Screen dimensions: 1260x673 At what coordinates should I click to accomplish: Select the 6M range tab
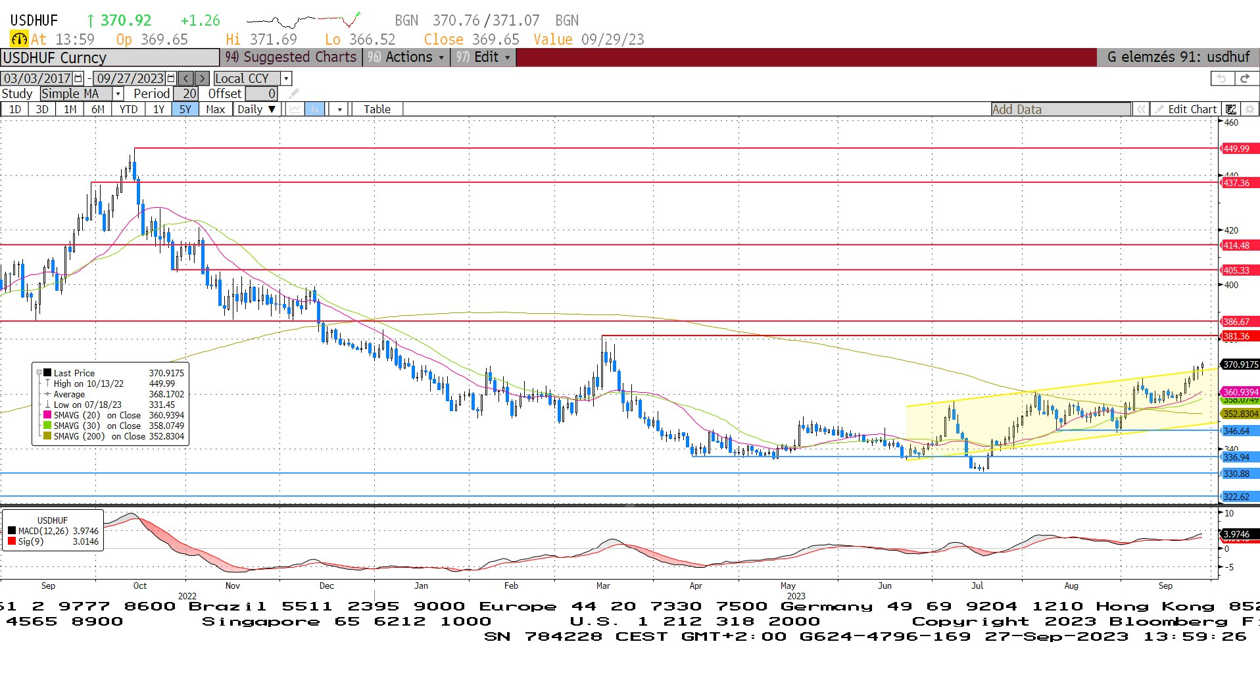click(x=98, y=109)
